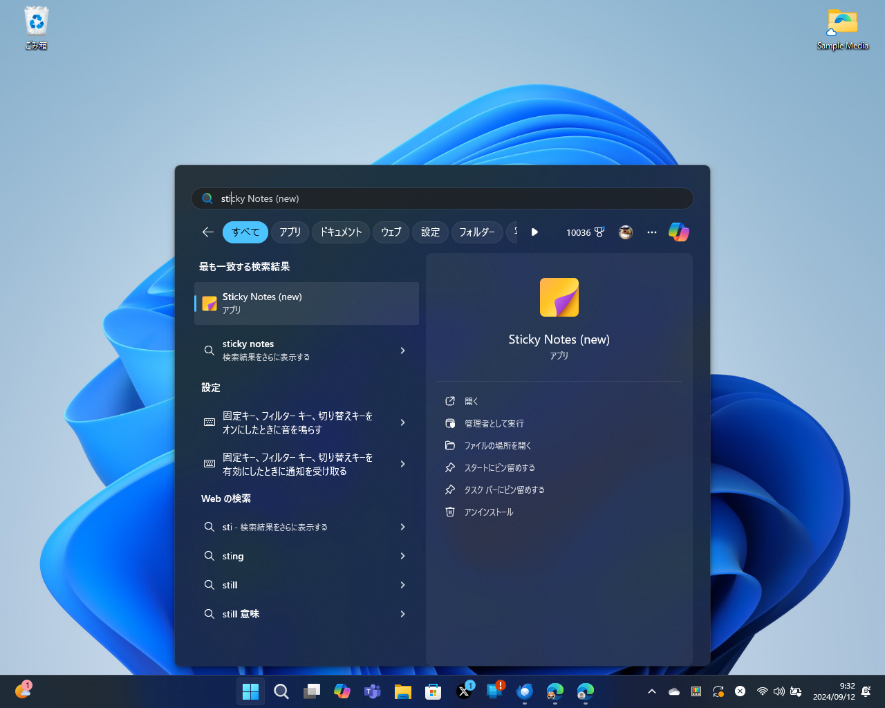Image resolution: width=885 pixels, height=708 pixels.
Task: Open the Sample Media desktop folder
Action: tap(842, 29)
